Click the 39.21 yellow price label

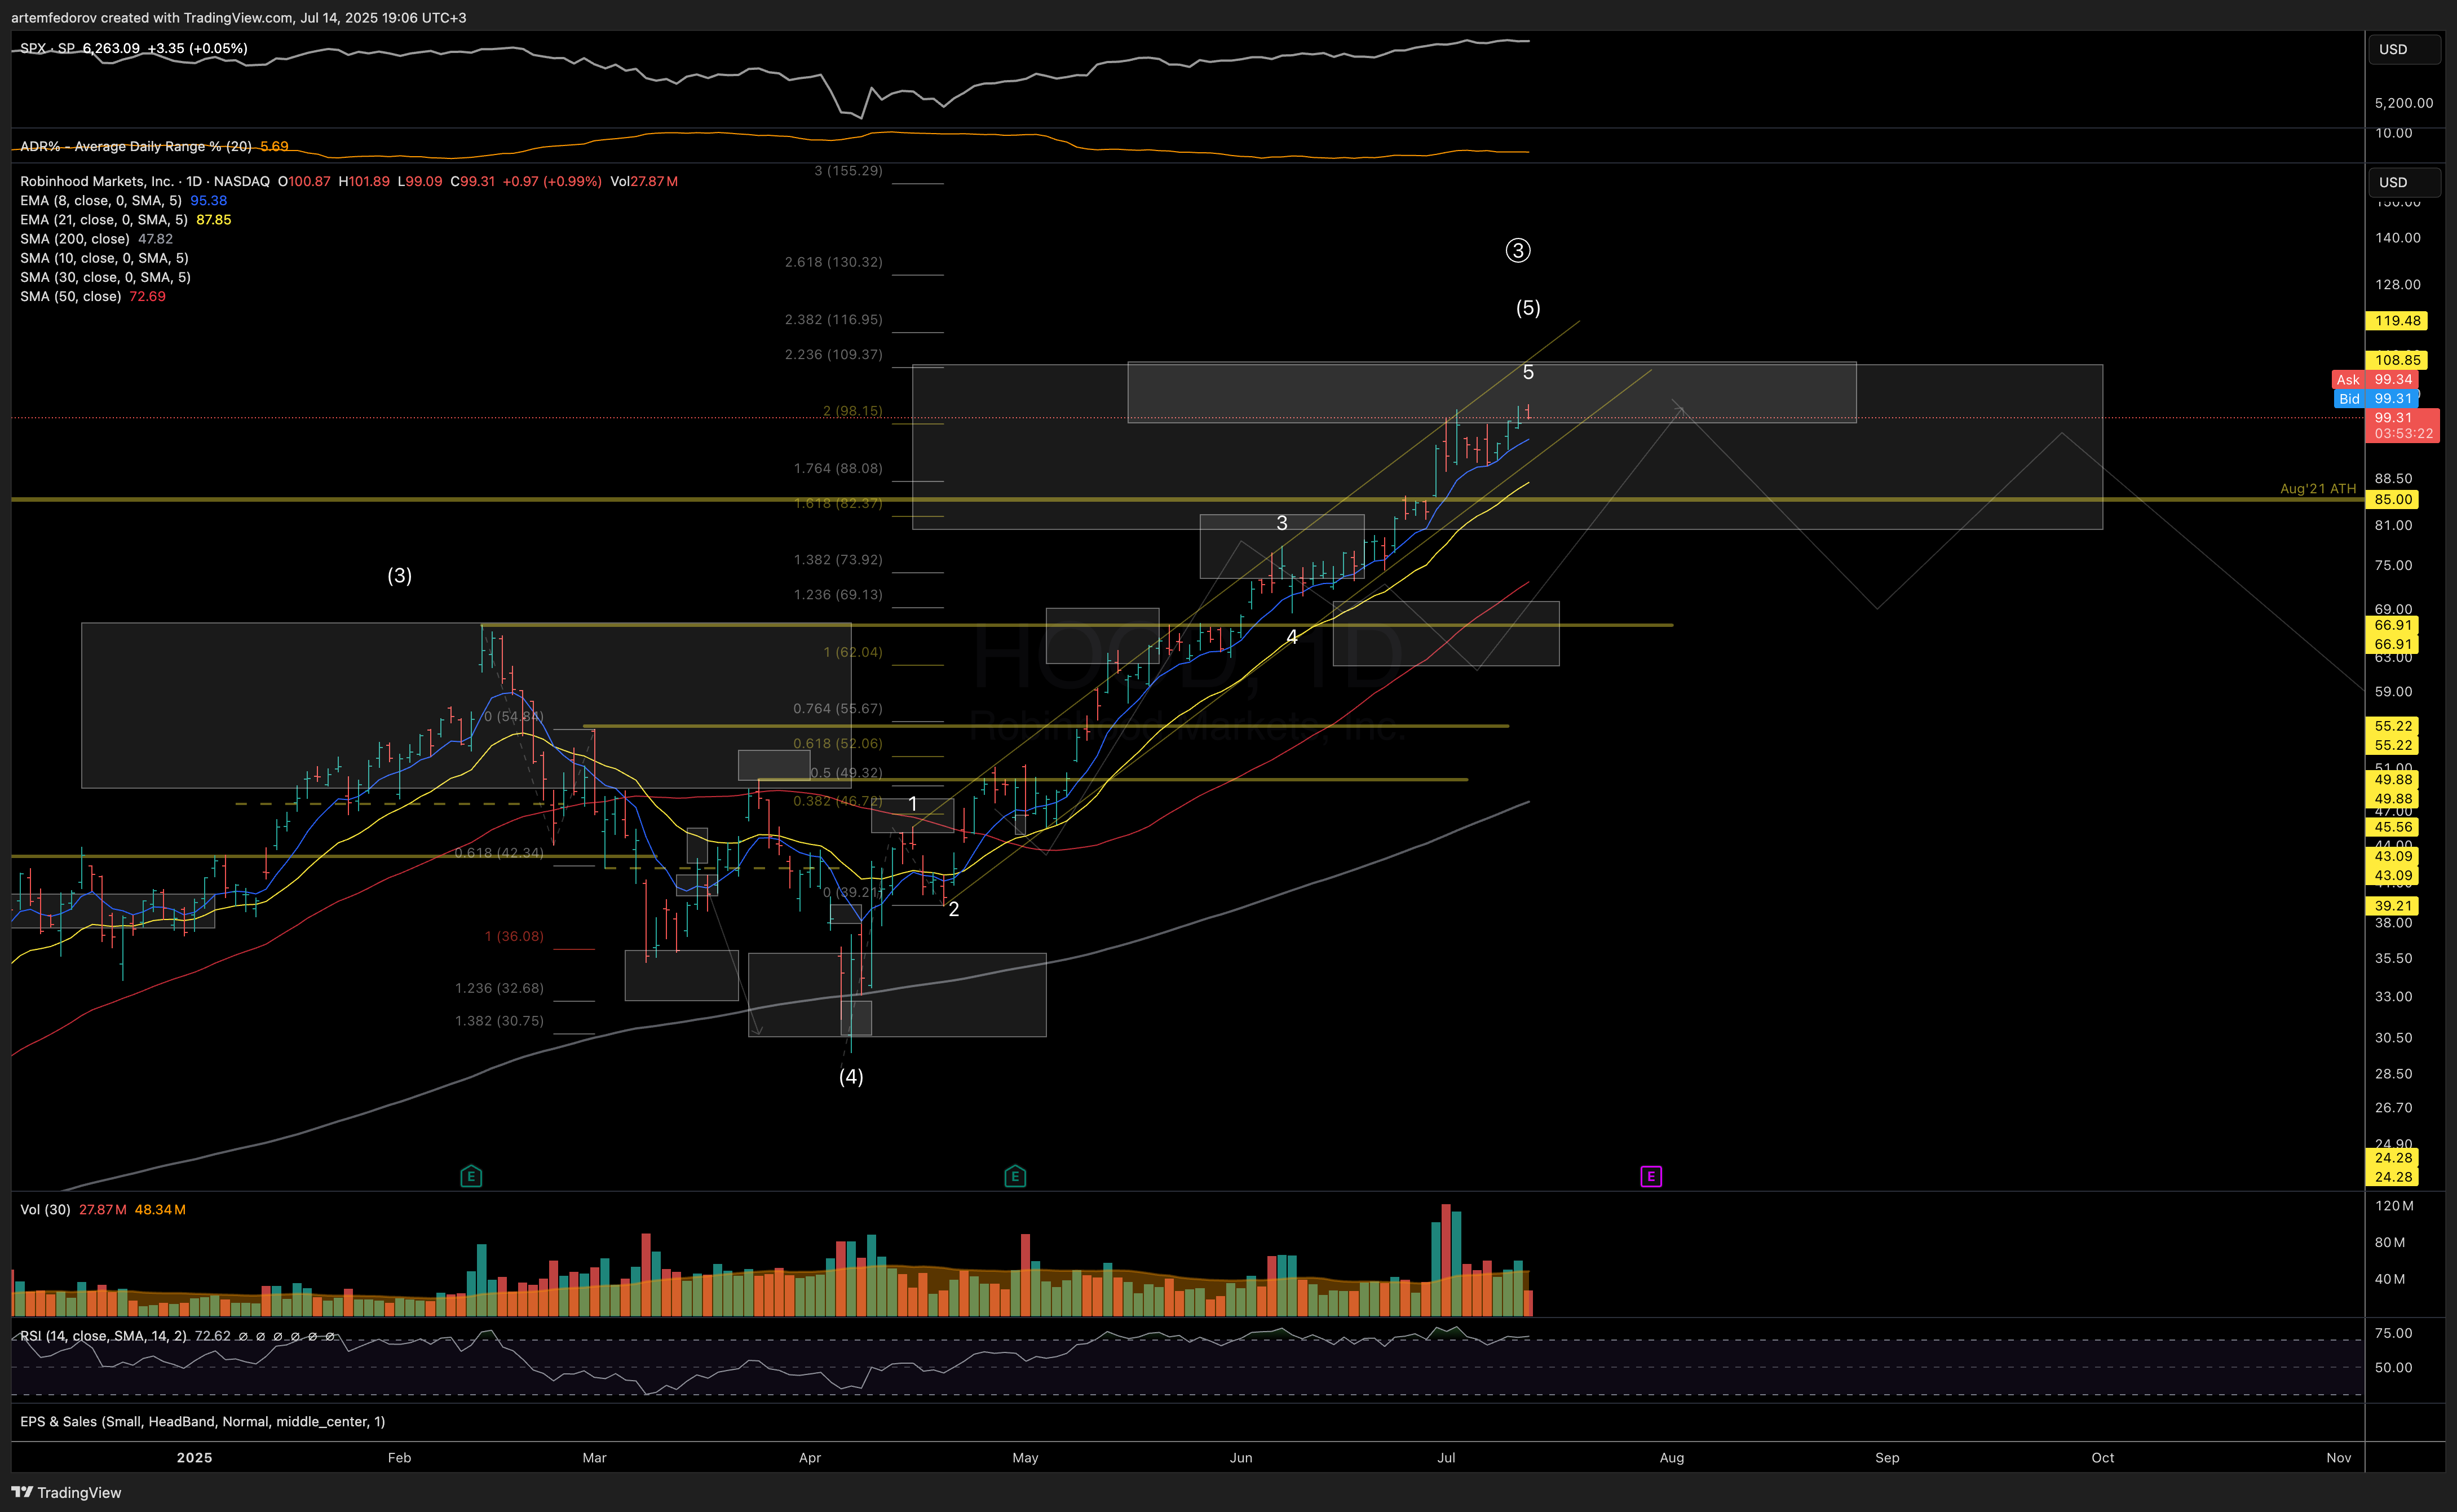click(2392, 906)
